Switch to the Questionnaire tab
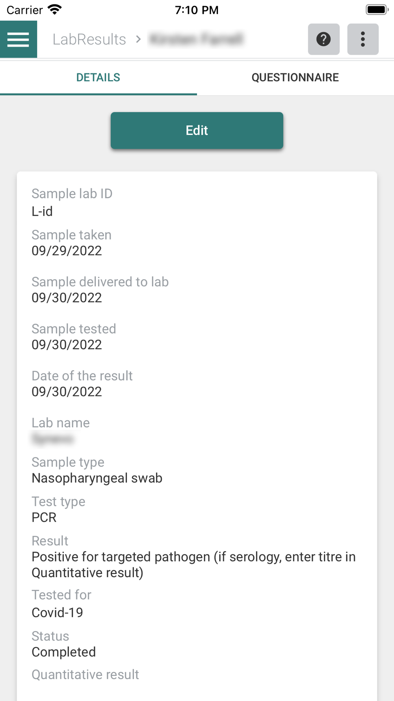The image size is (394, 701). pos(295,77)
